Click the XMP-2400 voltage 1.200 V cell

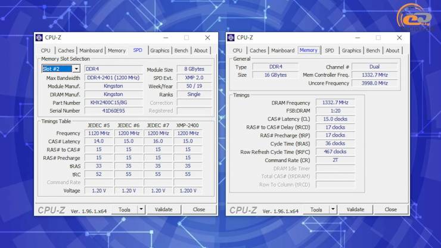188,191
